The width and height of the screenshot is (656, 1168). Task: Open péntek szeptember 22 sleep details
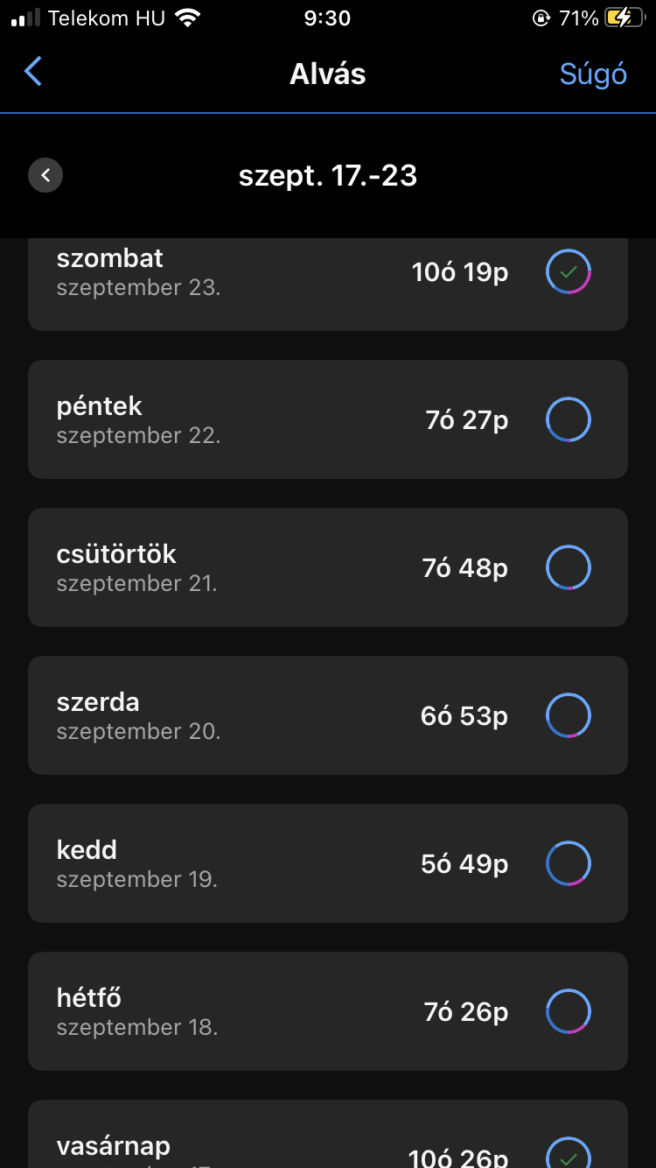(x=262, y=419)
